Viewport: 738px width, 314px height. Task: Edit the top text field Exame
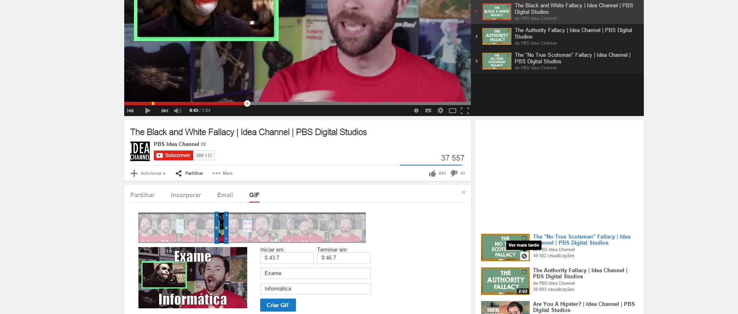pos(315,273)
